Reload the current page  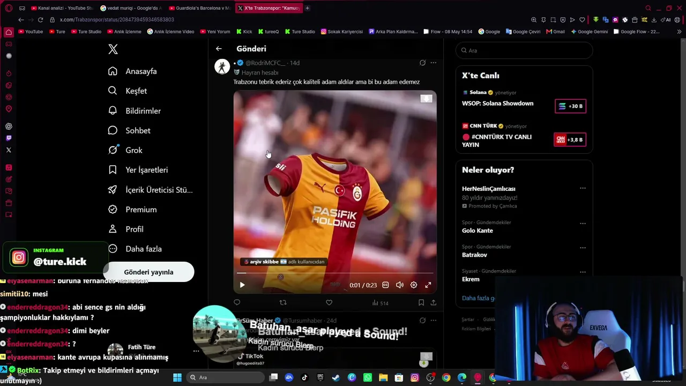pos(40,20)
